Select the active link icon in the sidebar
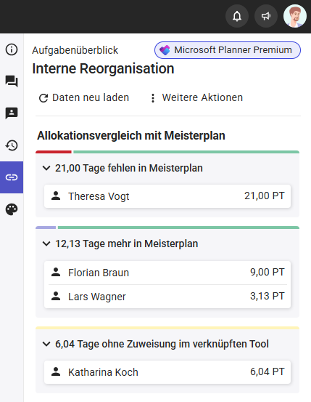 click(12, 177)
